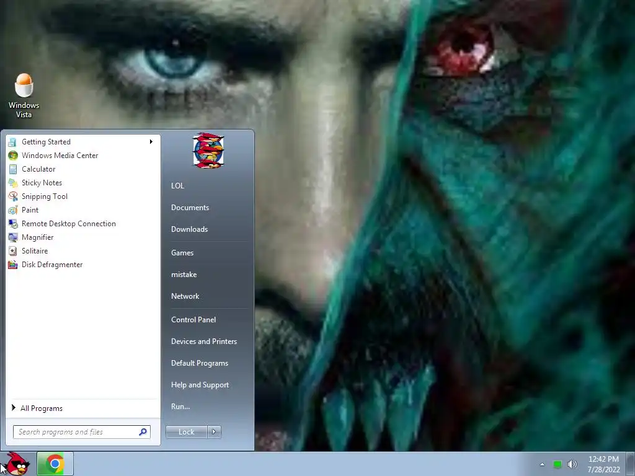Click the Angry Birds Start button
The width and height of the screenshot is (635, 476).
tap(17, 464)
